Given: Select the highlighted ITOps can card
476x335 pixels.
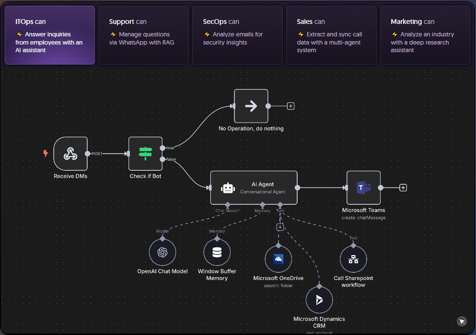Looking at the screenshot, I should point(49,34).
